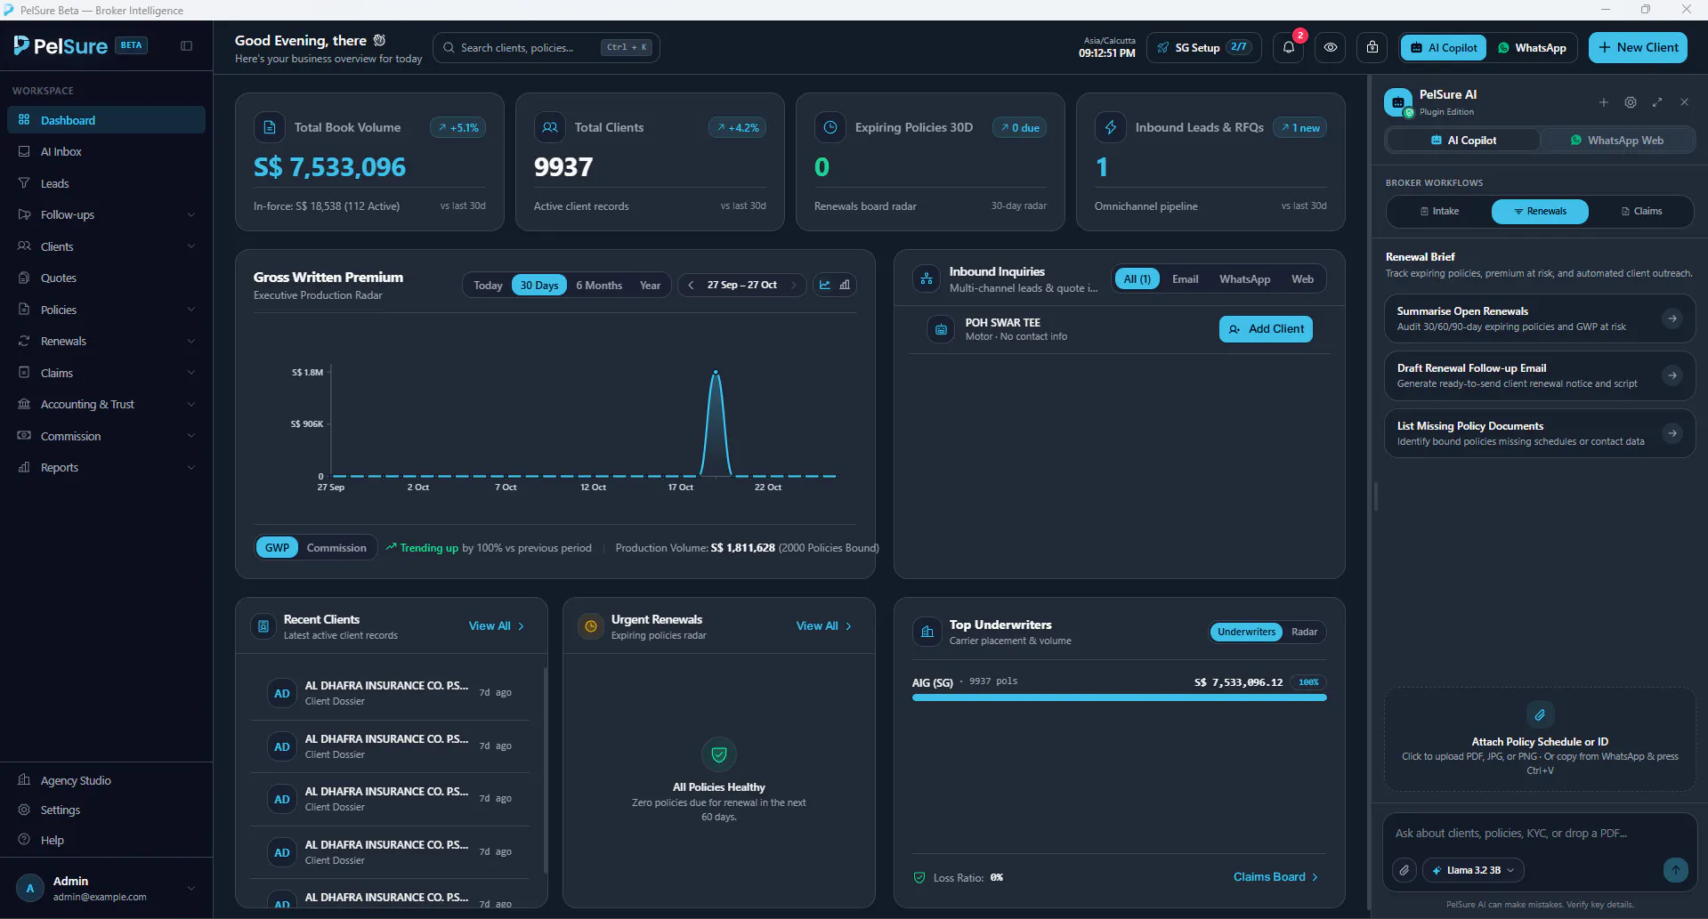Click the Recent Clients list scrollbar
1708x919 pixels.
pos(545,770)
